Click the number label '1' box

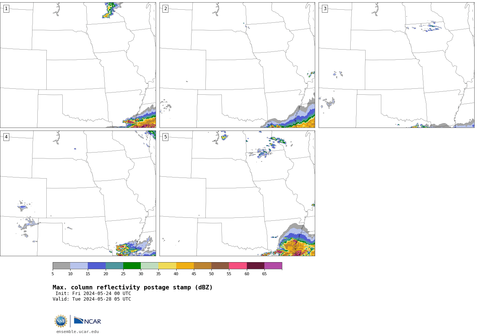click(x=6, y=9)
